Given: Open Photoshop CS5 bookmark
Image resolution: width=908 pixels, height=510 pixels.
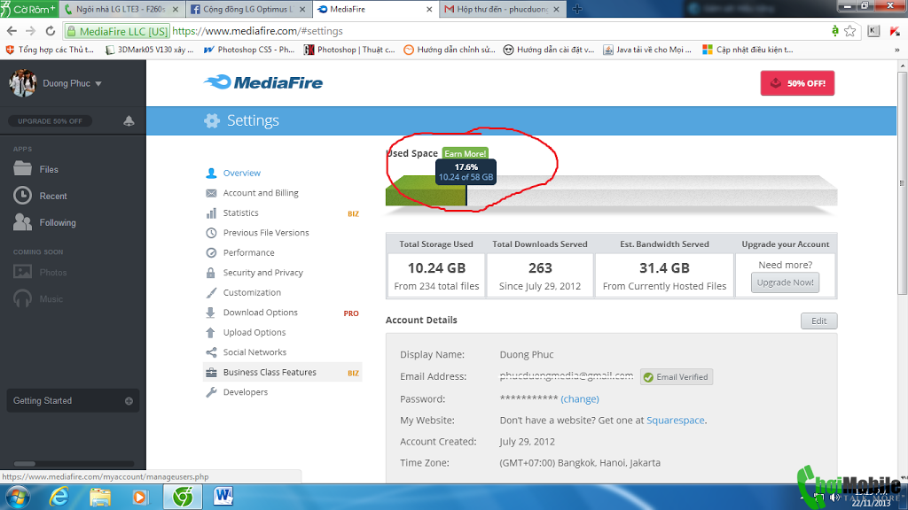Looking at the screenshot, I should coord(249,50).
